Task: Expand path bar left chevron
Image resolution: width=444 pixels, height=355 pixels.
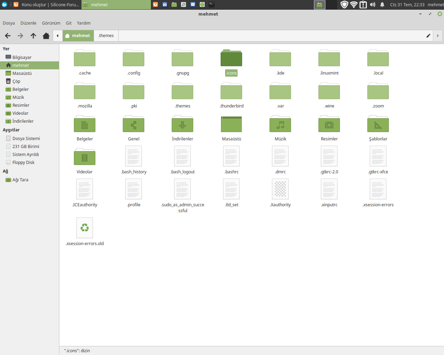Action: point(58,36)
